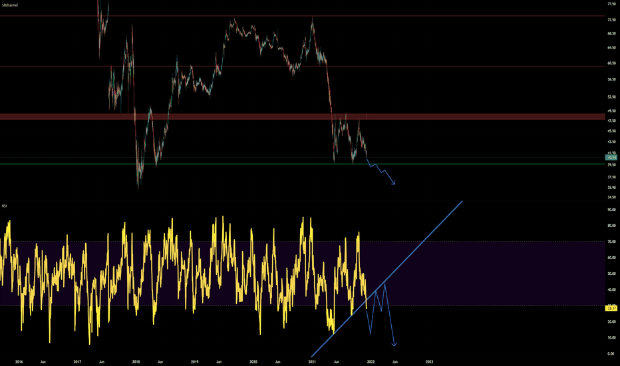Click the 56.50 price axis label
The image size is (620, 366).
(611, 79)
